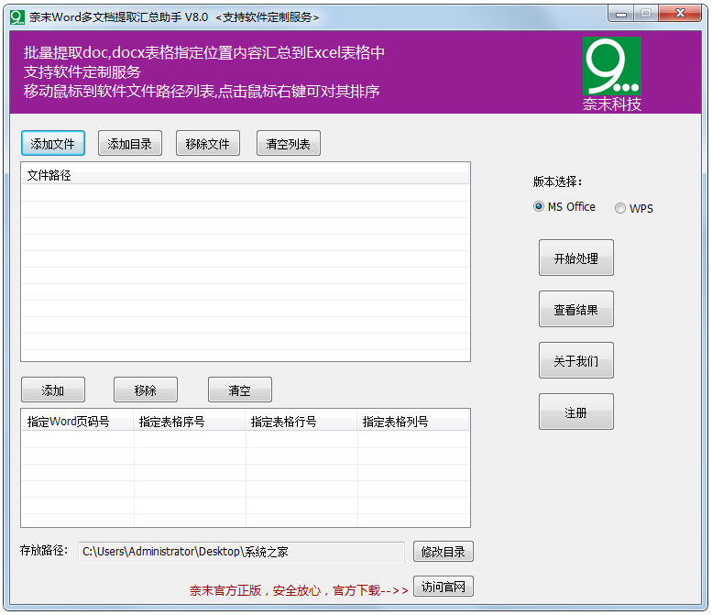Select the MS Office radio button
712x615 pixels.
(x=539, y=207)
